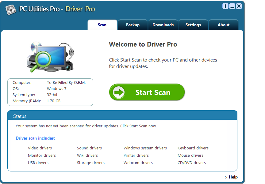Viewport: 265px width, 184px height.
Task: Click the 'OS:' label
Action: tap(16, 88)
